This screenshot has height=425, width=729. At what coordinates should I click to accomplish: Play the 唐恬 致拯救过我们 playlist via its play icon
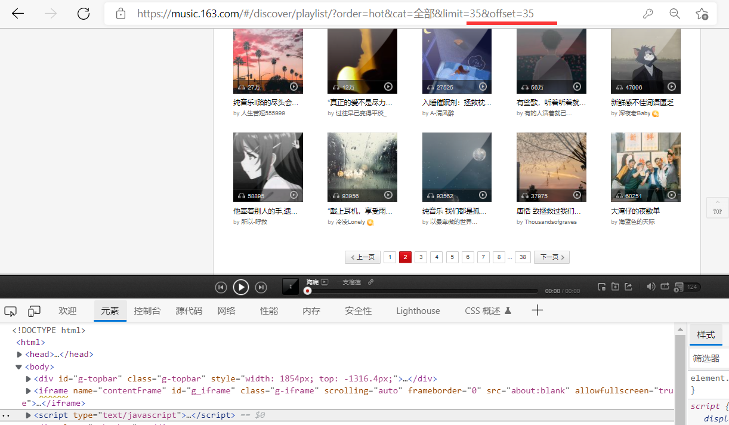tap(577, 195)
